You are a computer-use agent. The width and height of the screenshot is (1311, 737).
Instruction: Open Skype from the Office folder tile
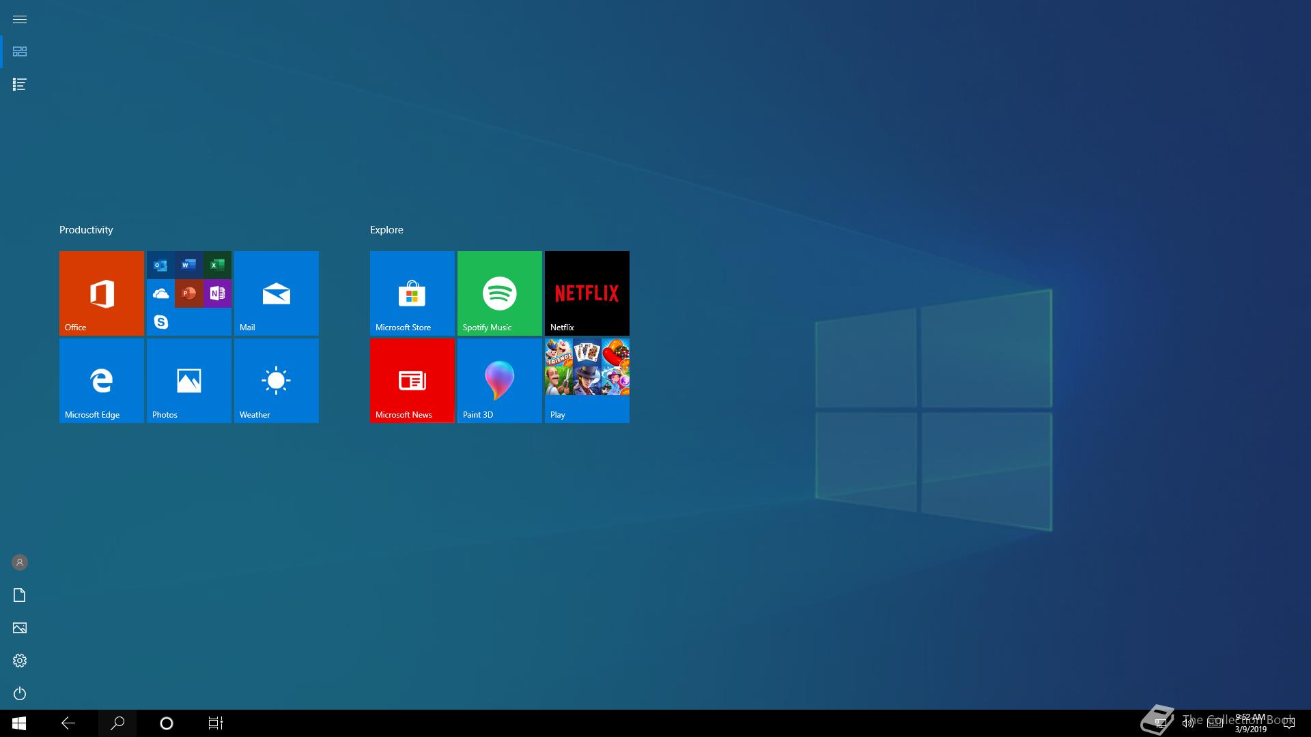[x=160, y=321]
